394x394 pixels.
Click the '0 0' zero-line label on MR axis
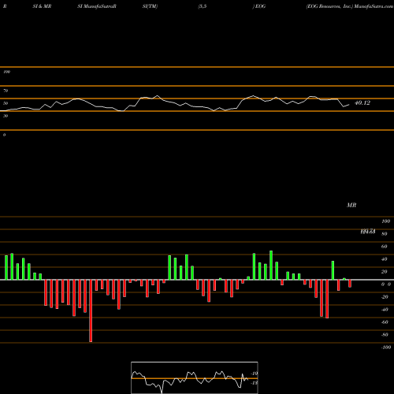click(x=386, y=284)
